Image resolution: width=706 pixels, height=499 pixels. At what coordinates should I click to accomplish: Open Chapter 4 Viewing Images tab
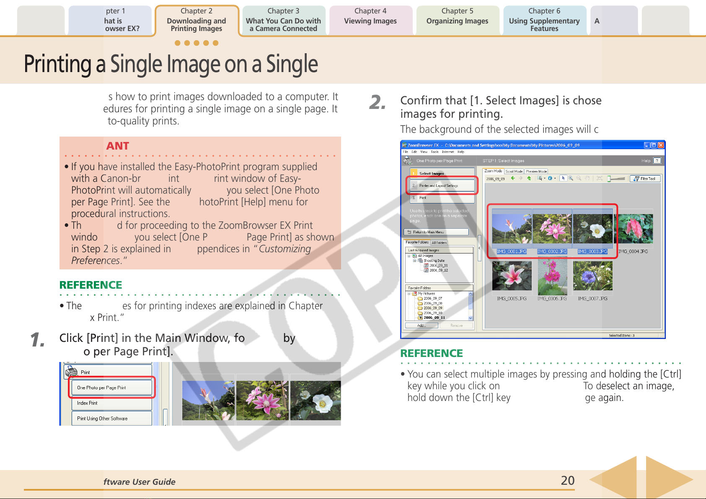370,21
